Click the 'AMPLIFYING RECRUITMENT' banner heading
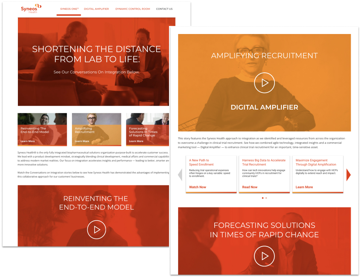This screenshot has width=361, height=279. [x=264, y=56]
